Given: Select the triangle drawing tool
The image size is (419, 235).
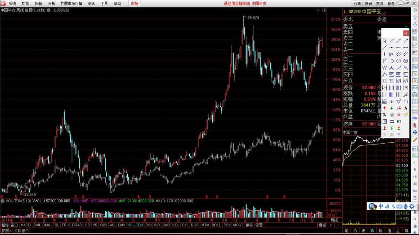Looking at the screenshot, I should pyautogui.click(x=398, y=101).
